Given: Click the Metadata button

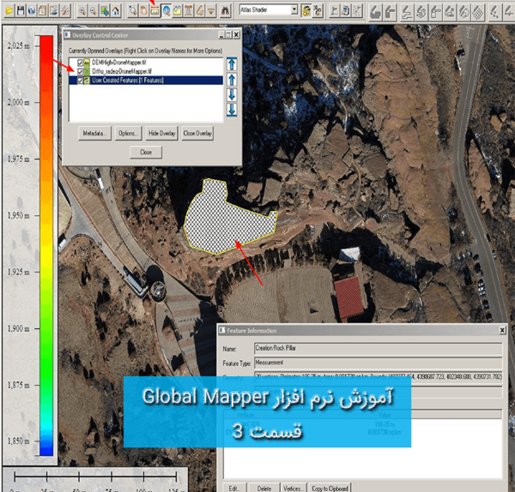Looking at the screenshot, I should click(x=94, y=133).
